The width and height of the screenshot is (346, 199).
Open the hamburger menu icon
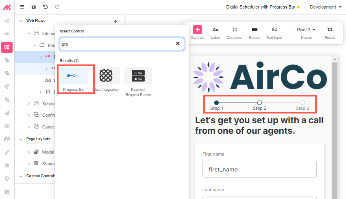coord(22,7)
